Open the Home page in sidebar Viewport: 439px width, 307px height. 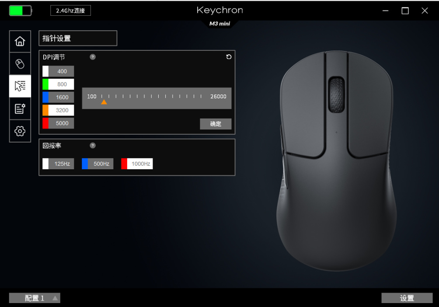click(x=20, y=41)
